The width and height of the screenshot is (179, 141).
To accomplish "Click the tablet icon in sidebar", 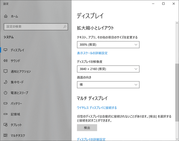I will (5, 125).
